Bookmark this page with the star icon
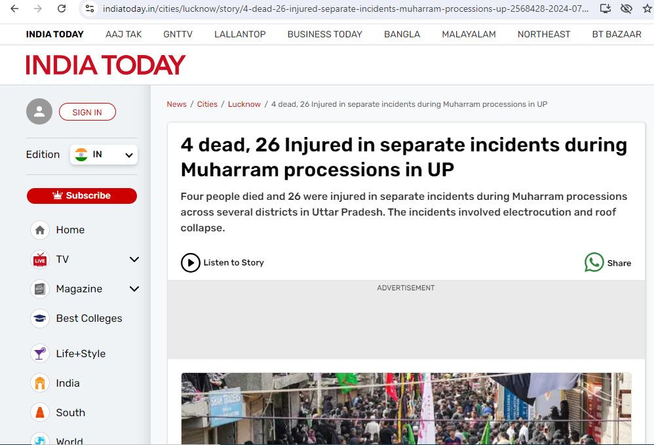This screenshot has width=654, height=445. tap(647, 9)
